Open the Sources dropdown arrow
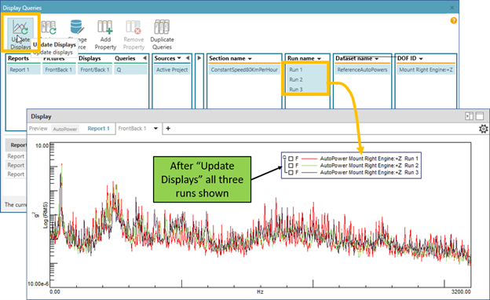The height and width of the screenshot is (300, 490). tap(179, 58)
